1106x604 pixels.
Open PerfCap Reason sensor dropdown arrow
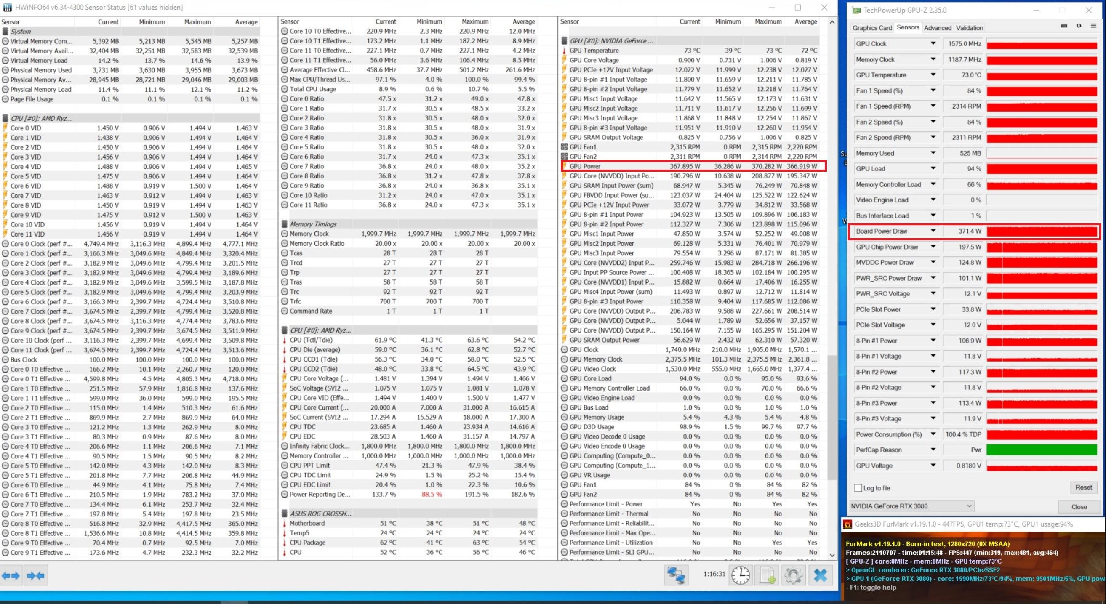(x=933, y=450)
